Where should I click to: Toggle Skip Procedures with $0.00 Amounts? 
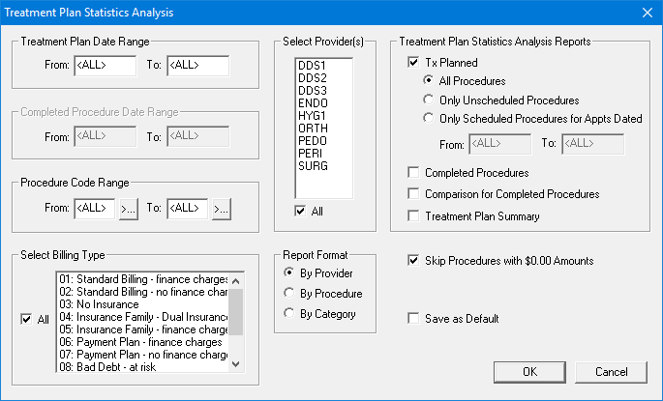(x=414, y=260)
